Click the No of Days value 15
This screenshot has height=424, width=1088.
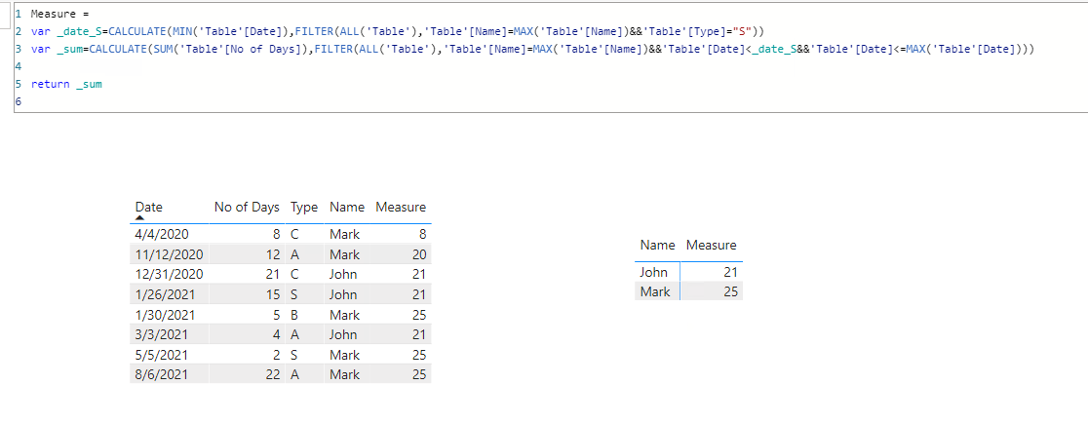273,295
